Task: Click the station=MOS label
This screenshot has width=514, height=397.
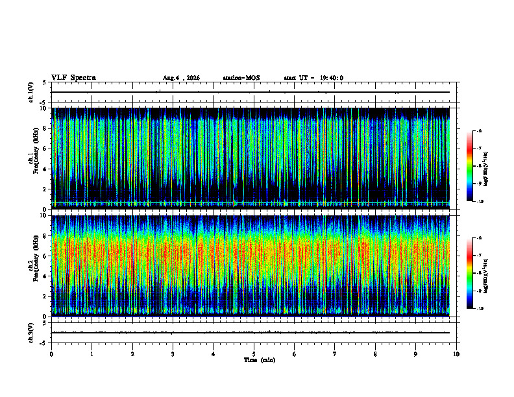Action: coord(241,78)
